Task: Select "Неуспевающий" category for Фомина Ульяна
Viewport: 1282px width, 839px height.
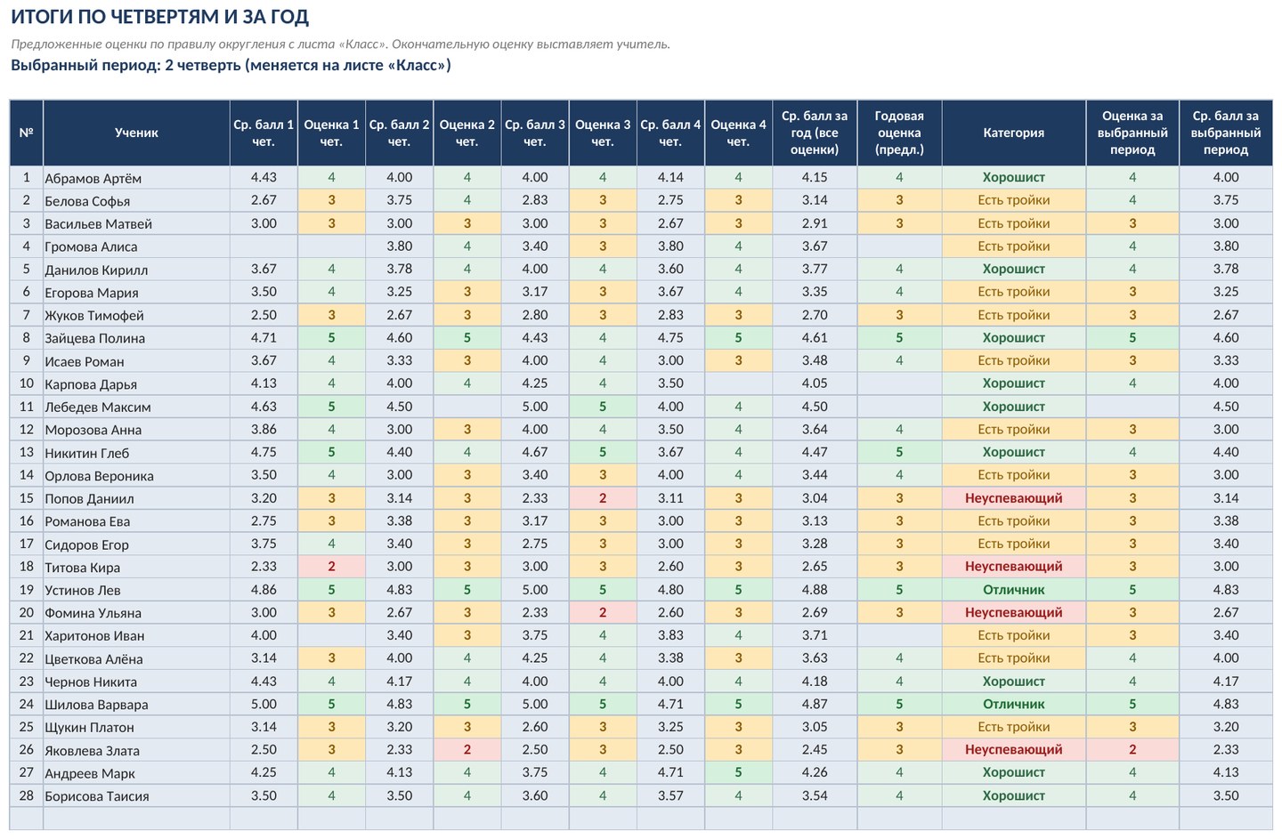Action: (x=1014, y=612)
